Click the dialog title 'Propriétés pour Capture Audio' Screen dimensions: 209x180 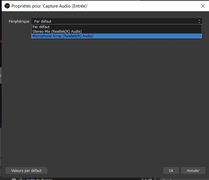click(x=50, y=6)
